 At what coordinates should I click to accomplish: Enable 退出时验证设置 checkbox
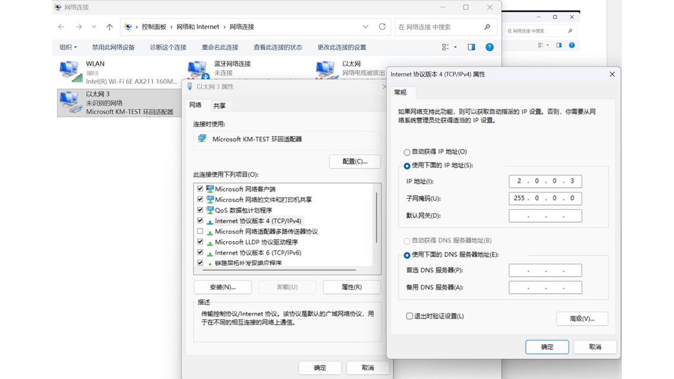[409, 316]
